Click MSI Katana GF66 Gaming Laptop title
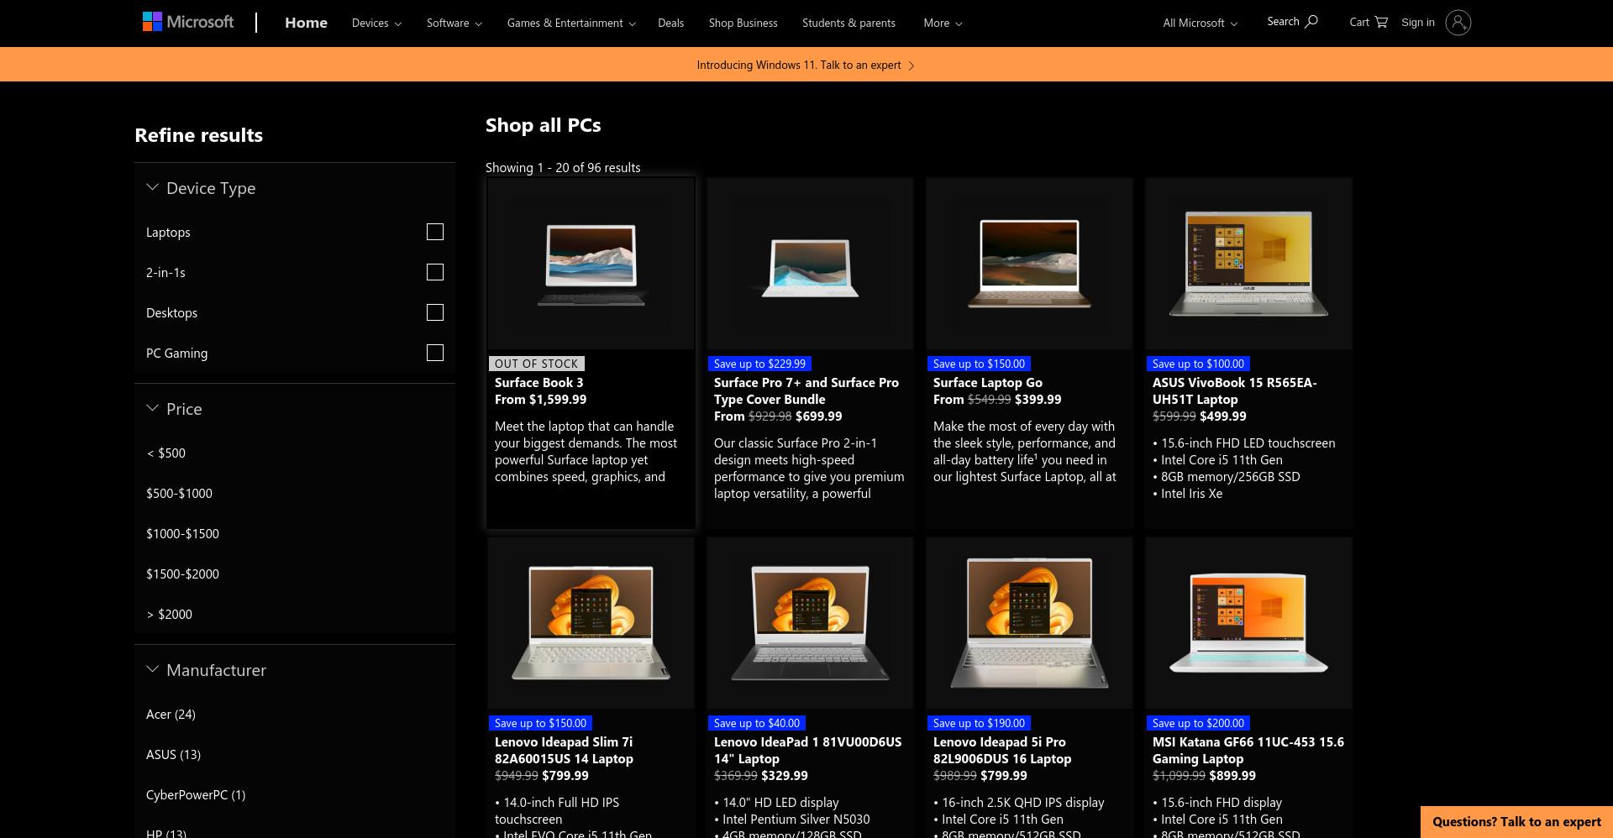The width and height of the screenshot is (1613, 838). coord(1248,751)
